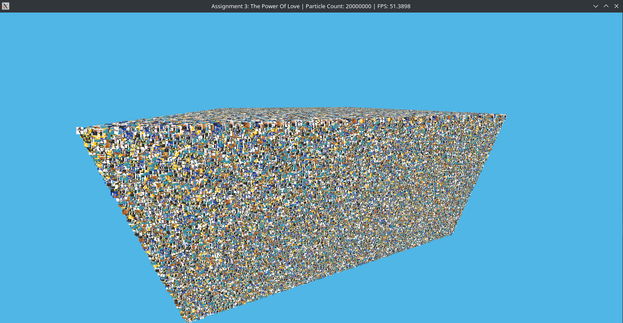Maximize the Assignment 3 window
The height and width of the screenshot is (323, 623).
click(606, 6)
